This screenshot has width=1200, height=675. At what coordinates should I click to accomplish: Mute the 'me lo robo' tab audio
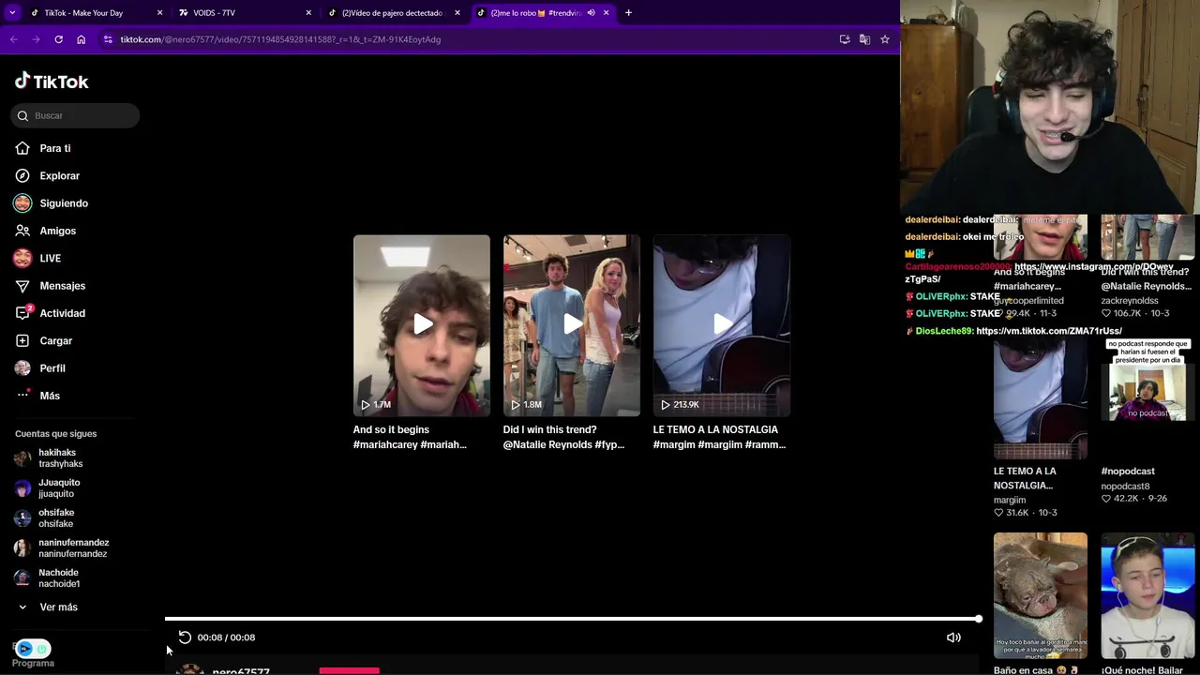(x=591, y=13)
